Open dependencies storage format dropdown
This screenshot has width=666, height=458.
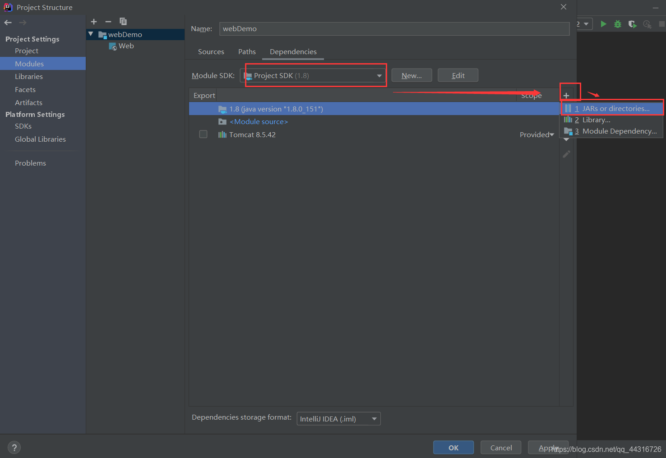tap(339, 419)
